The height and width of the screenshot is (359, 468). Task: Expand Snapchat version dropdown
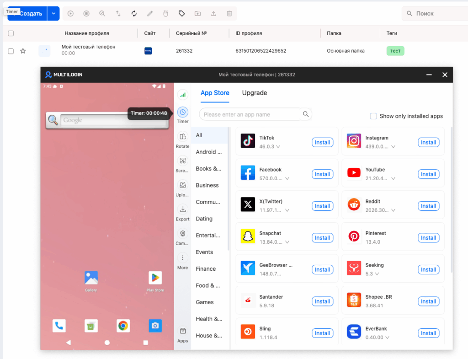[x=287, y=242]
